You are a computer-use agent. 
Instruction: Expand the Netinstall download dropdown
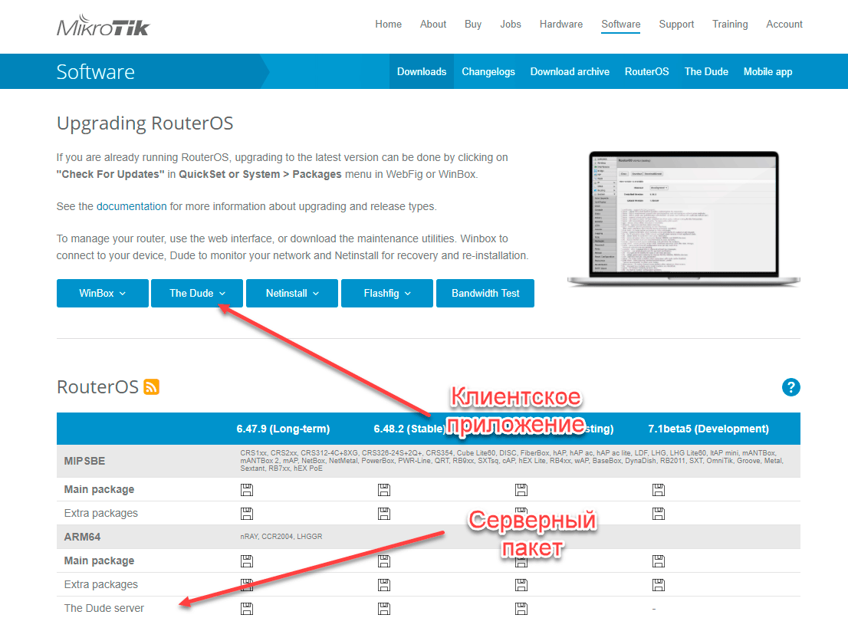pyautogui.click(x=292, y=293)
